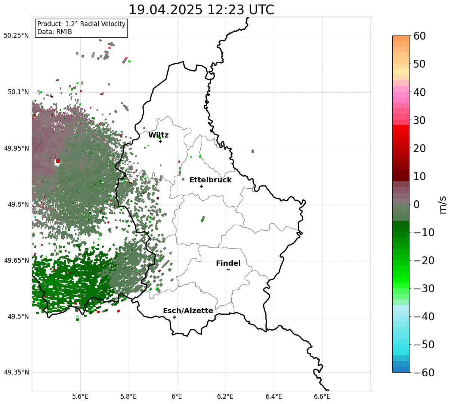
Task: Click the bright red colorbar segment near 25
Action: point(401,133)
